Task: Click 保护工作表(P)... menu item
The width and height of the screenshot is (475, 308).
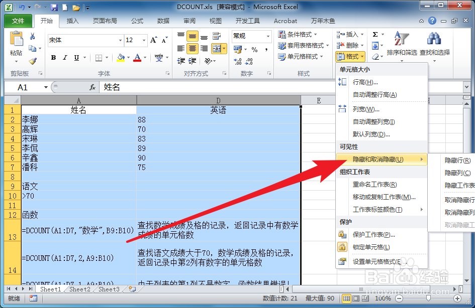Action: point(382,235)
